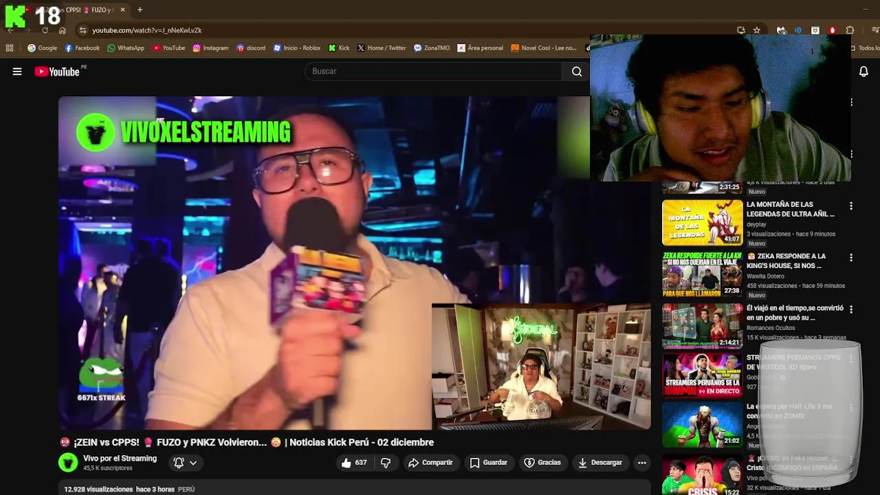Viewport: 880px width, 495px height.
Task: Reload the page with the refresh icon
Action: click(45, 30)
